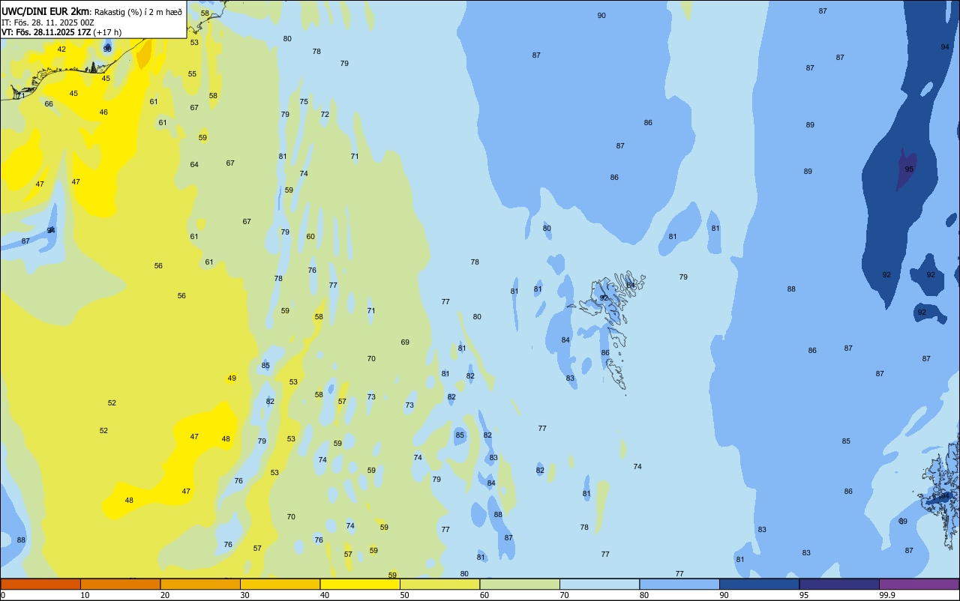Click the 'UWC/DINI EUR 2km' map title
Viewport: 960px width, 601px height.
click(x=46, y=11)
